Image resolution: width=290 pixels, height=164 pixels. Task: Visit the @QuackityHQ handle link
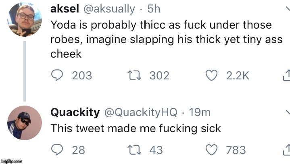coord(141,112)
